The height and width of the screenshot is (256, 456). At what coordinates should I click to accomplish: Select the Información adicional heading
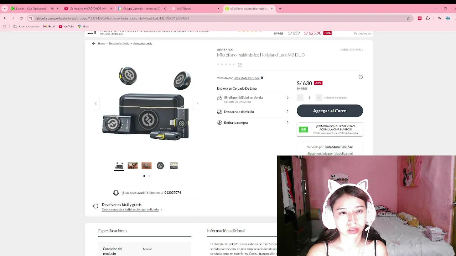click(x=226, y=231)
